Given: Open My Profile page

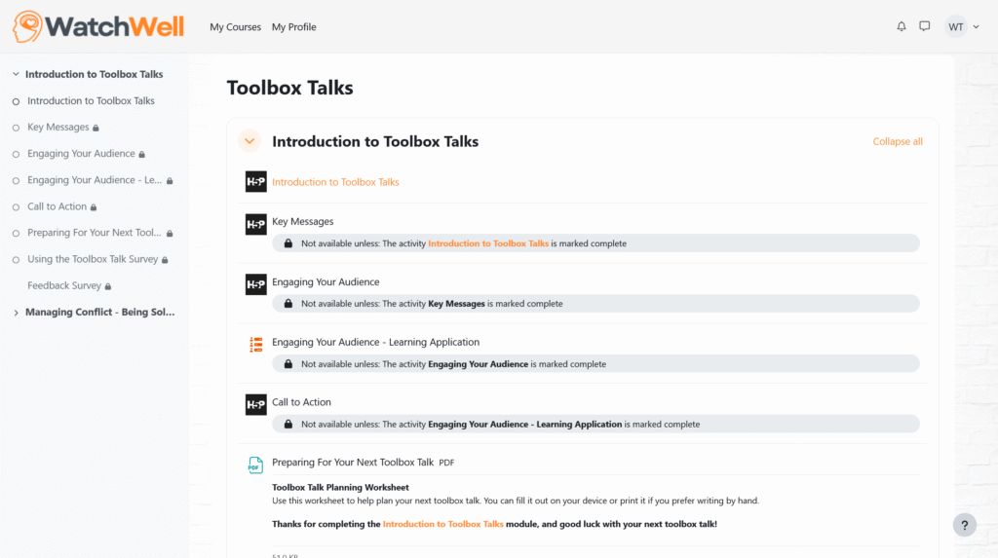Looking at the screenshot, I should [293, 27].
